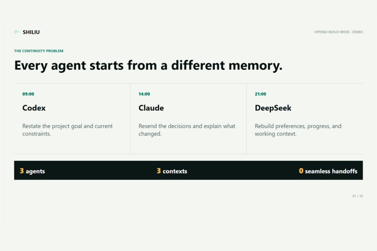This screenshot has width=377, height=251.
Task: Click the 21:00 timestamp
Action: pos(261,94)
